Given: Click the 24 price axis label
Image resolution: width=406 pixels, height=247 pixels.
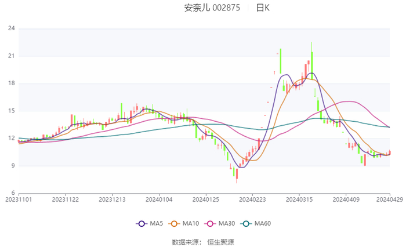Looking at the screenshot, I should [11, 28].
